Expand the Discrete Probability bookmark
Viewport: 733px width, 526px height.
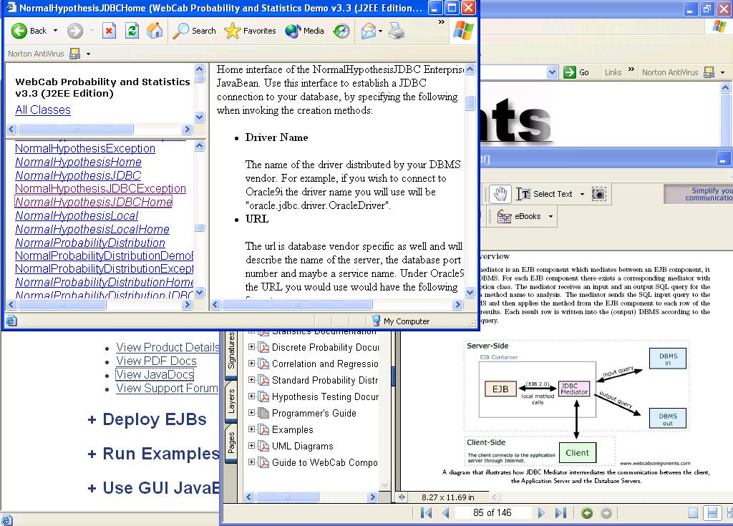251,347
